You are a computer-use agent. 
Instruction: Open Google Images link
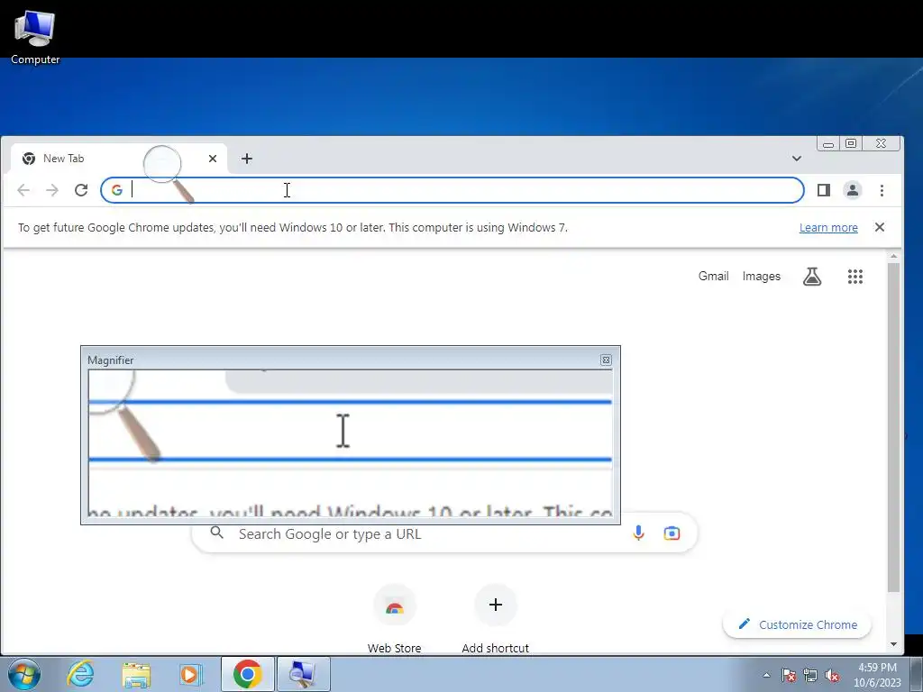(x=761, y=276)
